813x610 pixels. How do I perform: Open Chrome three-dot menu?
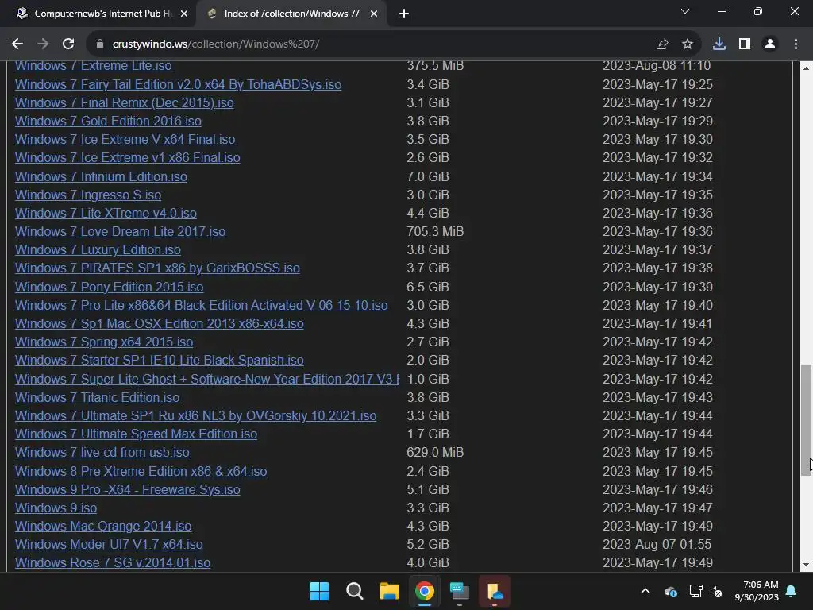tap(796, 44)
